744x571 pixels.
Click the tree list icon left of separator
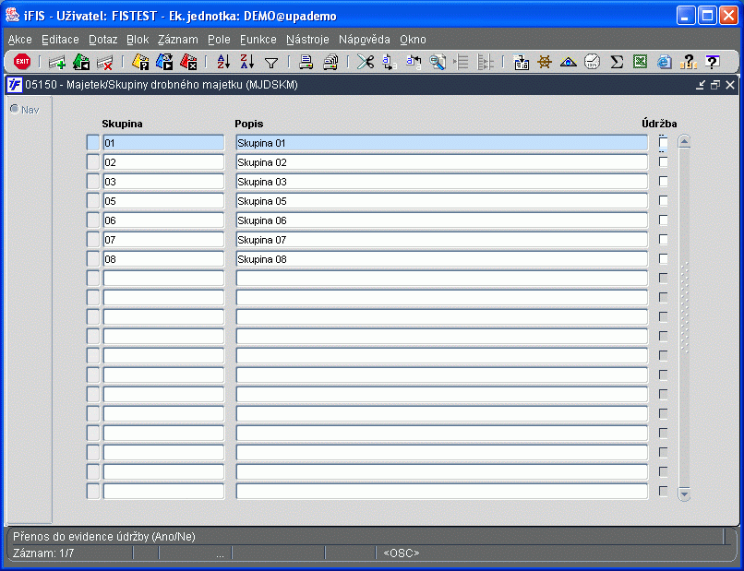(x=462, y=62)
